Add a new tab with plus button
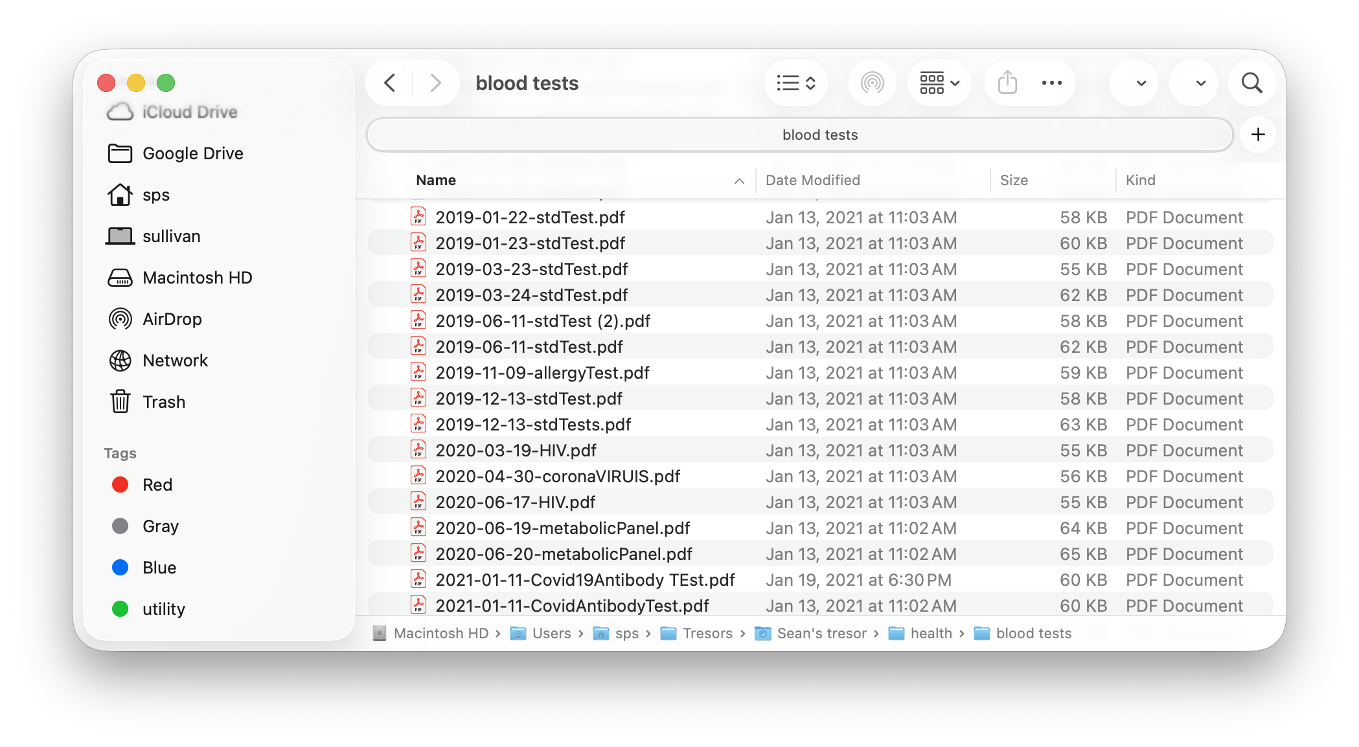The width and height of the screenshot is (1359, 747). coord(1258,135)
